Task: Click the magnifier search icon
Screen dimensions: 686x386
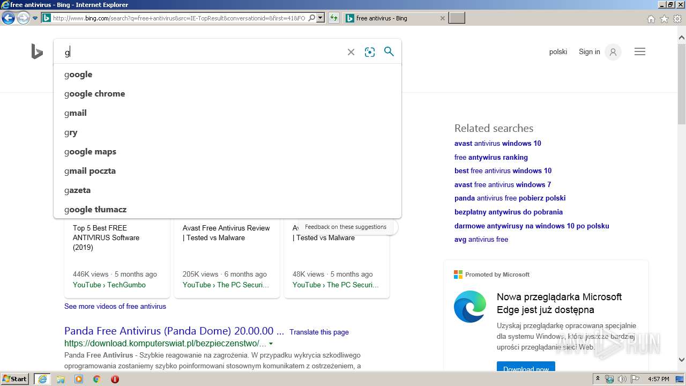Action: [x=389, y=51]
